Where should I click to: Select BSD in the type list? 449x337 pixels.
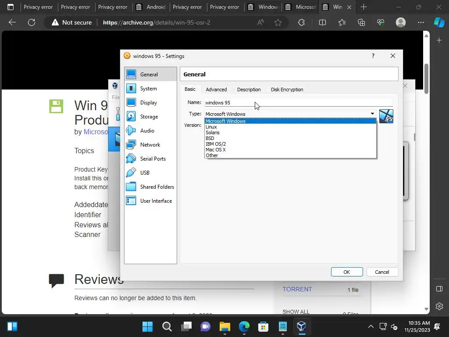(x=290, y=138)
